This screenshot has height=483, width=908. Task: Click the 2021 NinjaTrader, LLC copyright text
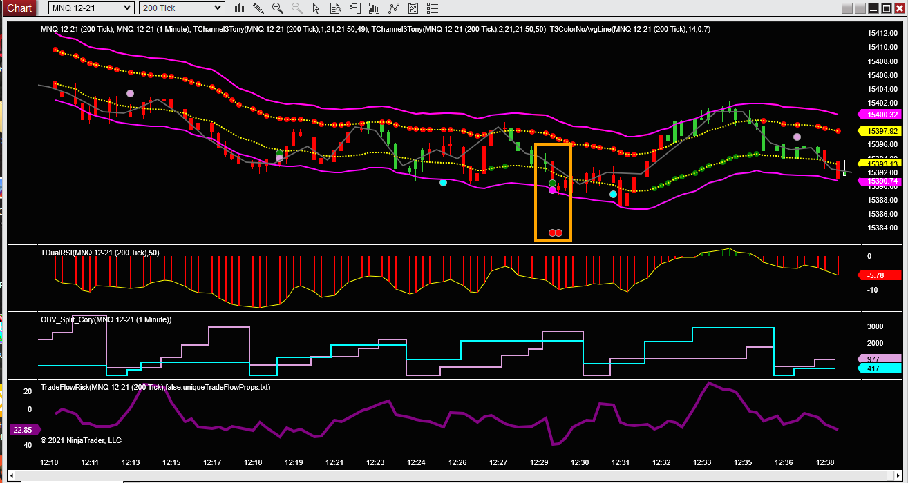81,440
